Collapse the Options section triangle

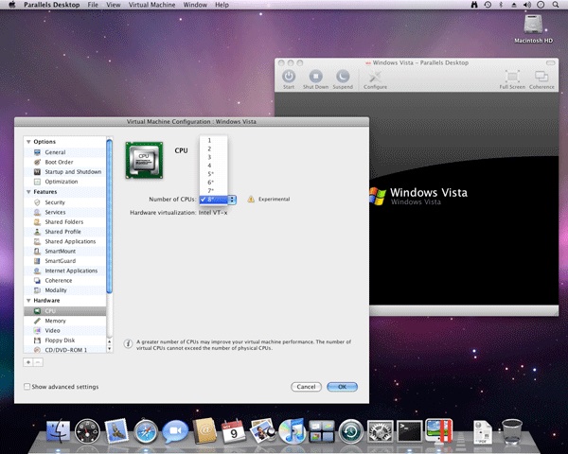pyautogui.click(x=28, y=142)
